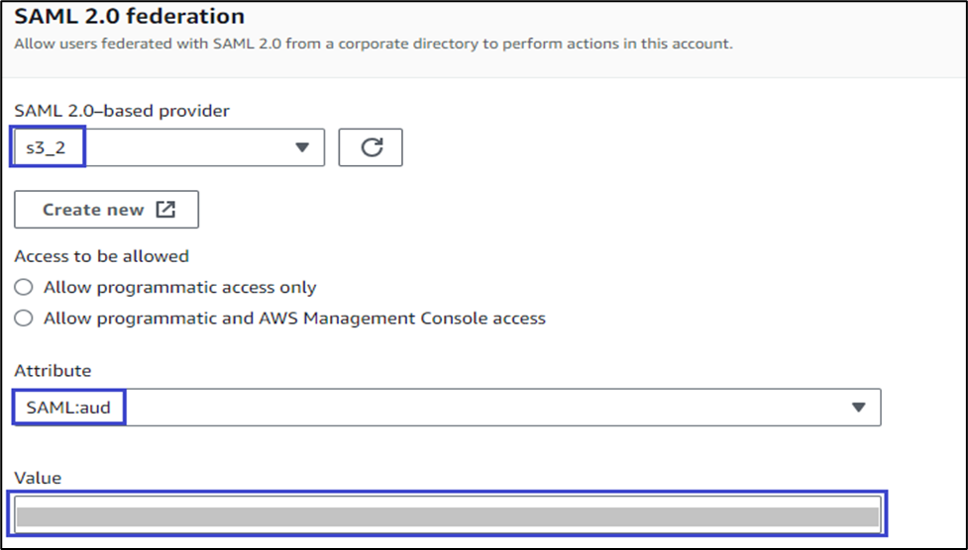Click the Value field label
Viewport: 968px width, 550px height.
[x=38, y=478]
